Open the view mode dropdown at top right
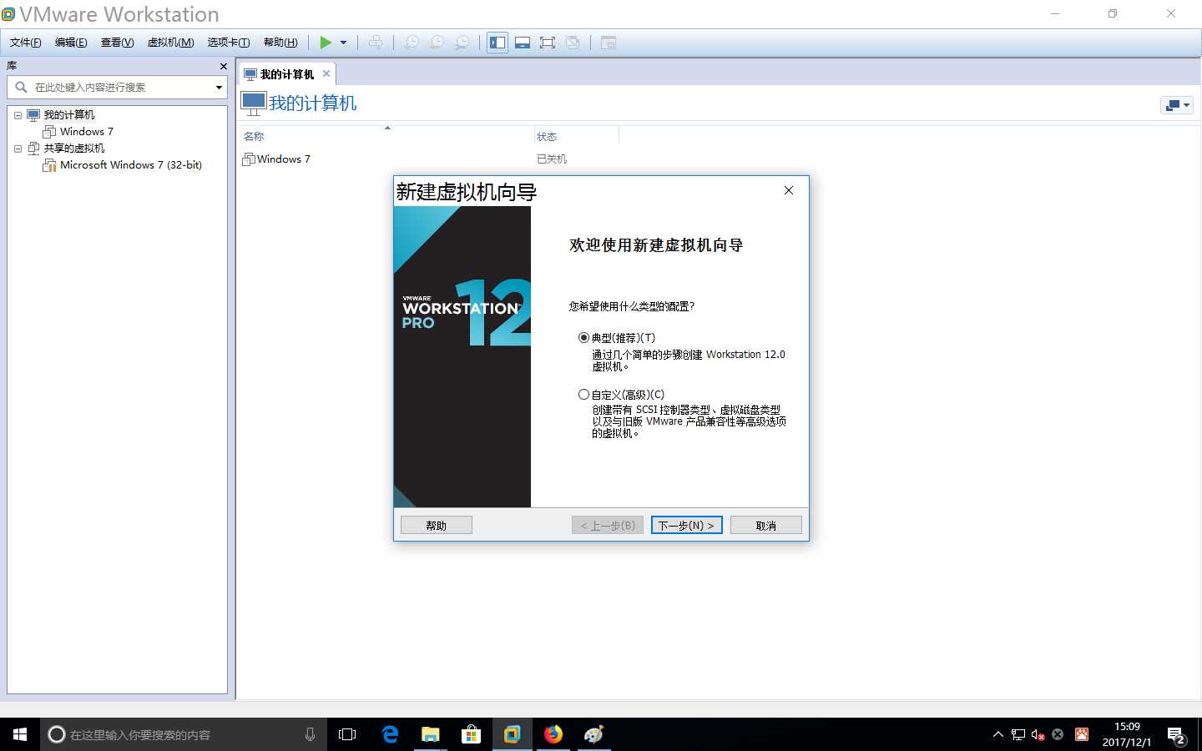 click(x=1177, y=105)
